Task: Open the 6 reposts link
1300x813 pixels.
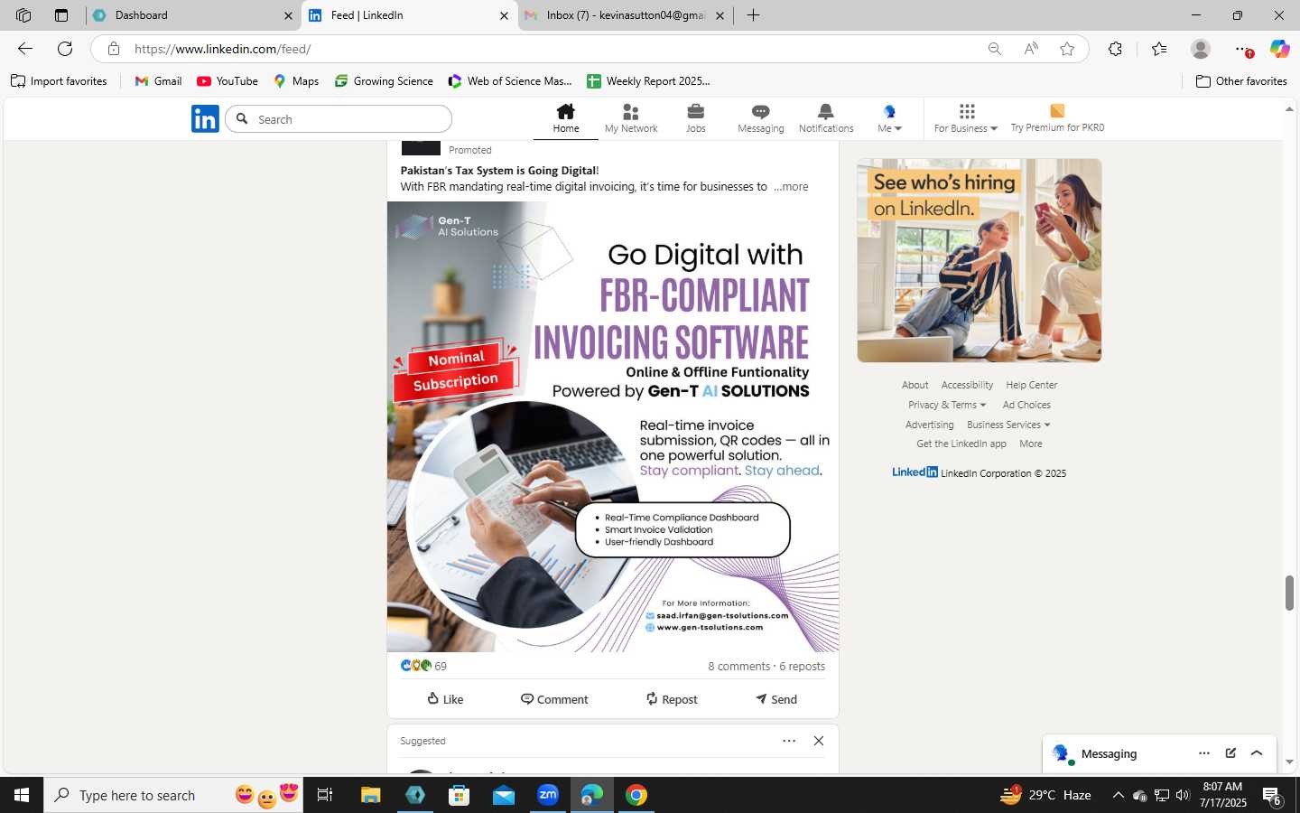Action: tap(802, 666)
